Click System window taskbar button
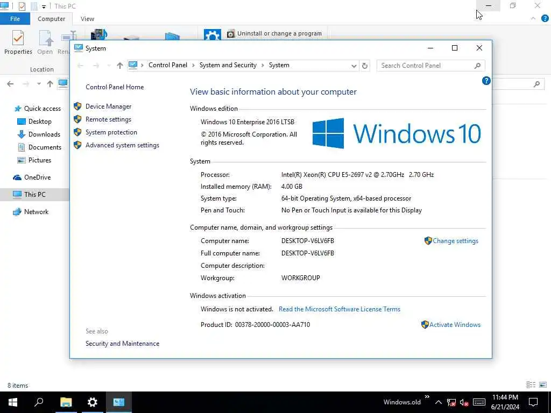This screenshot has width=551, height=413. [x=119, y=402]
